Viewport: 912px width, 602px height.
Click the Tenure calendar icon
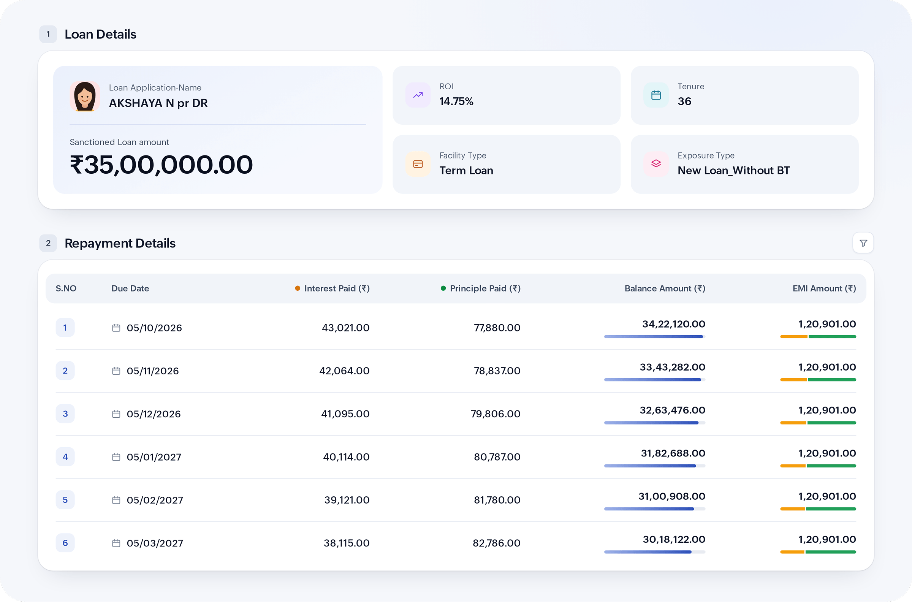point(656,95)
